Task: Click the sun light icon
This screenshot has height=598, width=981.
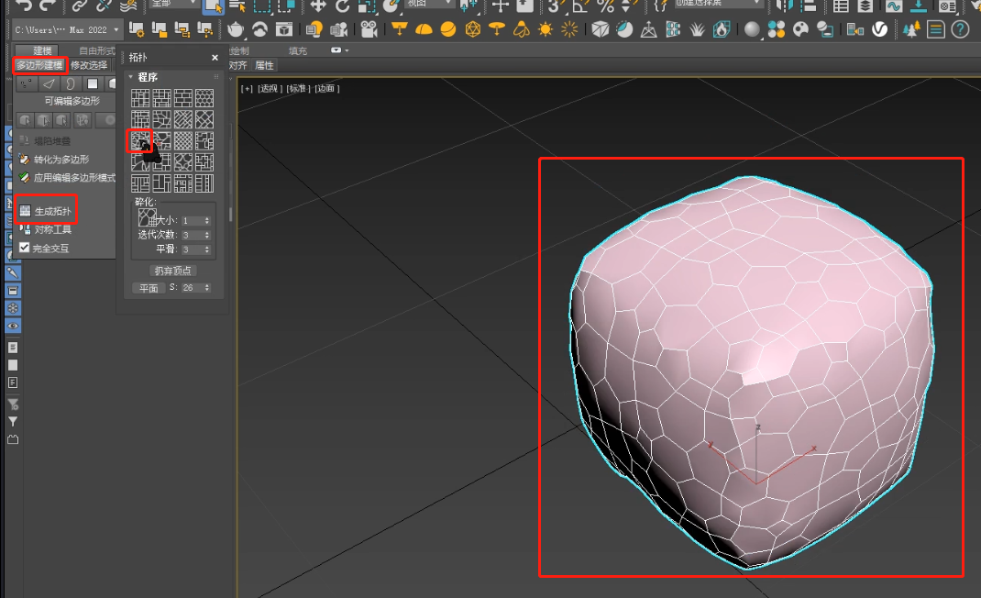Action: pyautogui.click(x=546, y=29)
